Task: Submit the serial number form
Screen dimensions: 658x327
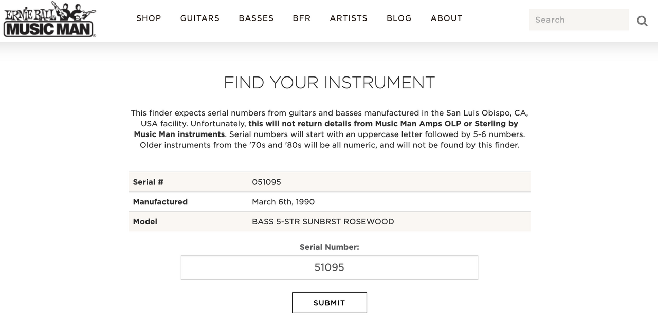Action: click(330, 302)
